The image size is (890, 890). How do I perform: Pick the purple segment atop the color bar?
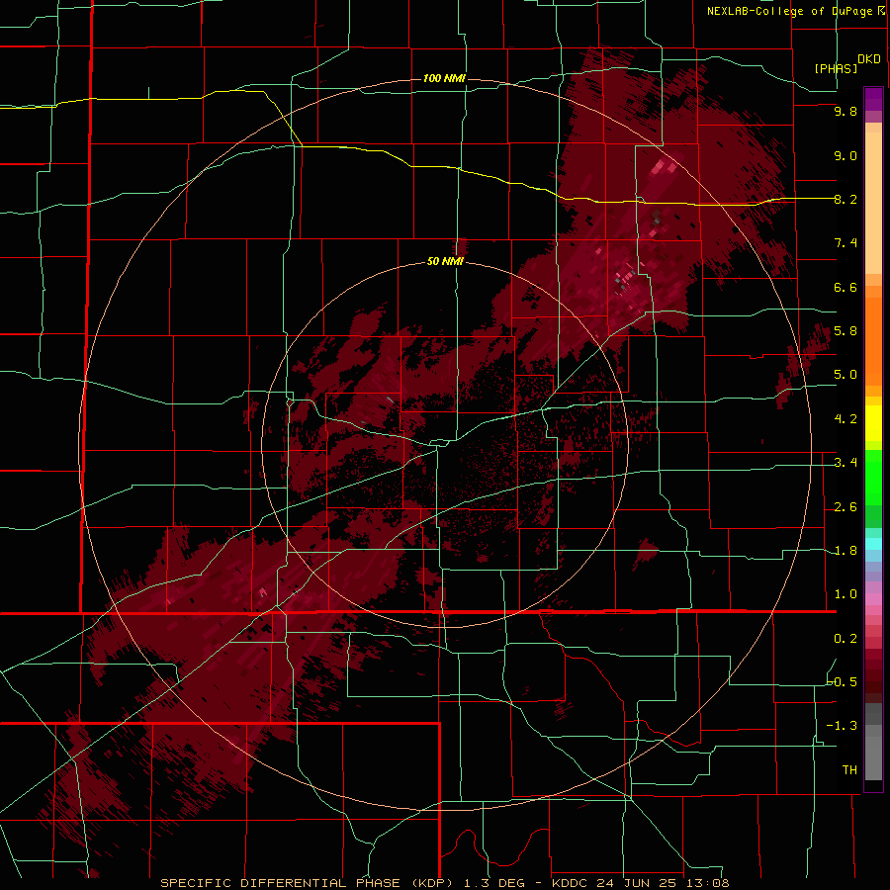point(873,99)
